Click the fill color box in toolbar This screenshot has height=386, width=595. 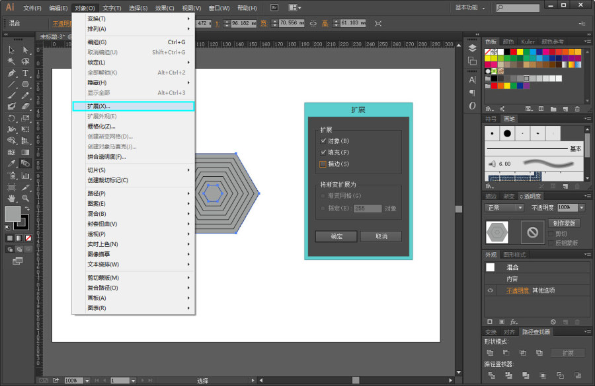13,214
